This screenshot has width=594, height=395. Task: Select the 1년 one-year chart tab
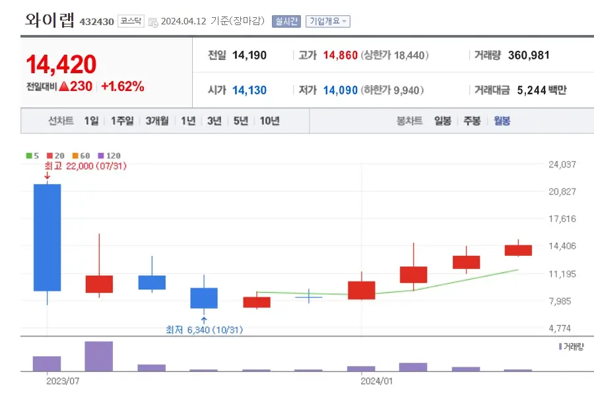(x=187, y=121)
